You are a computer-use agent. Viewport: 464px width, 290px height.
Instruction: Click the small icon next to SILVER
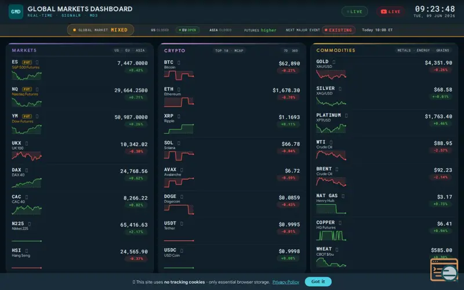coord(340,89)
